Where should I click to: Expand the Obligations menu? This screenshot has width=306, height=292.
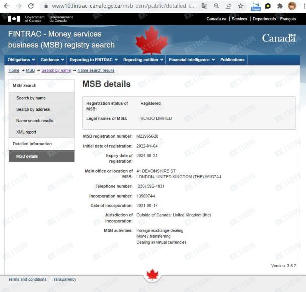point(21,60)
